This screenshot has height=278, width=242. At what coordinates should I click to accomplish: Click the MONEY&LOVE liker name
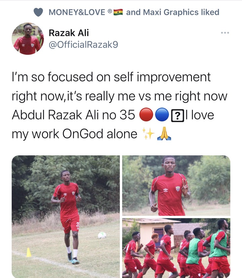click(x=77, y=12)
